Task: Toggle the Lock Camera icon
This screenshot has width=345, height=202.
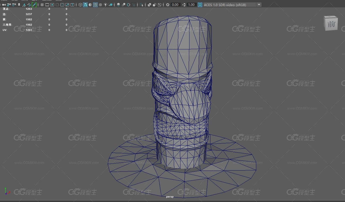Action: coord(9,5)
